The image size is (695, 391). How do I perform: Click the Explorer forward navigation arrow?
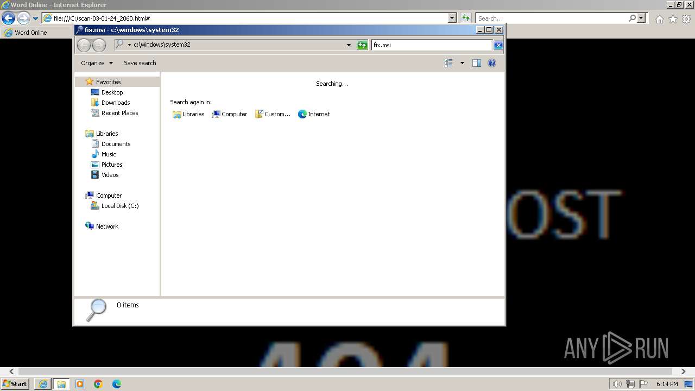pyautogui.click(x=99, y=45)
